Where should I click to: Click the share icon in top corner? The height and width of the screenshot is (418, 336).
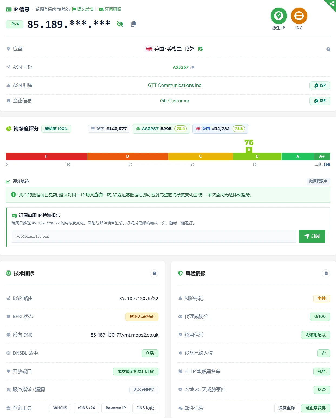point(332,4)
